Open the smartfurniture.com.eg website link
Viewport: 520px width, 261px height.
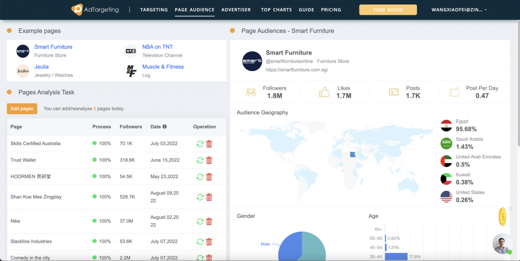[297, 70]
